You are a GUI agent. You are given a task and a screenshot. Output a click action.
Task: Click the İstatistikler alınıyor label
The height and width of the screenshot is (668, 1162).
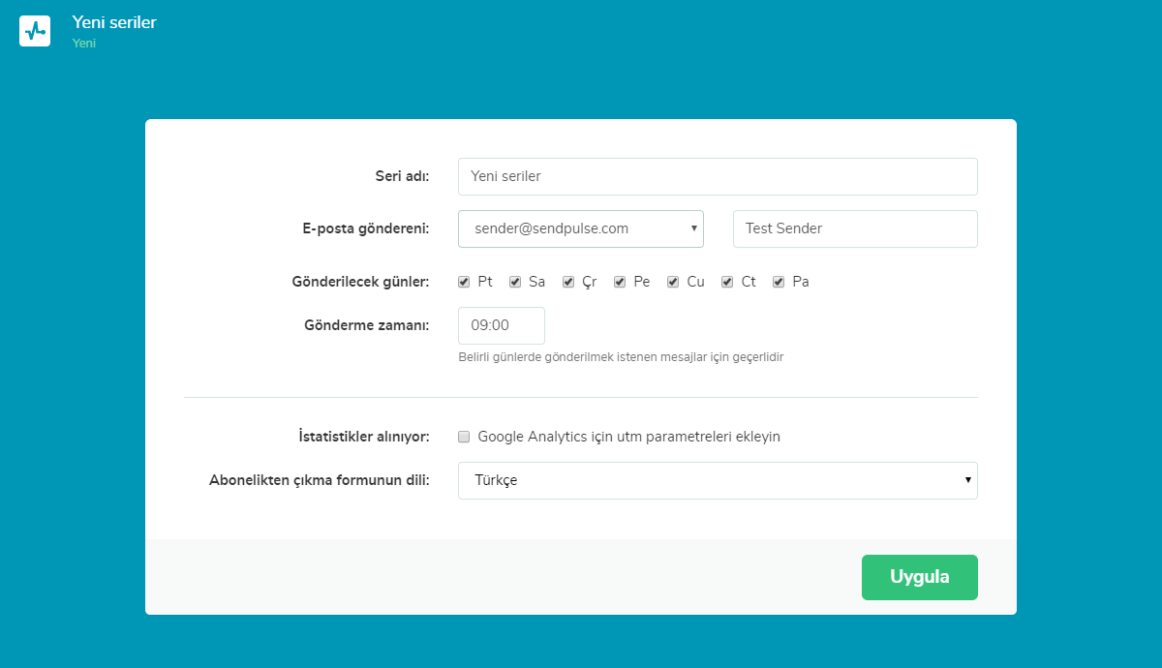(x=364, y=437)
